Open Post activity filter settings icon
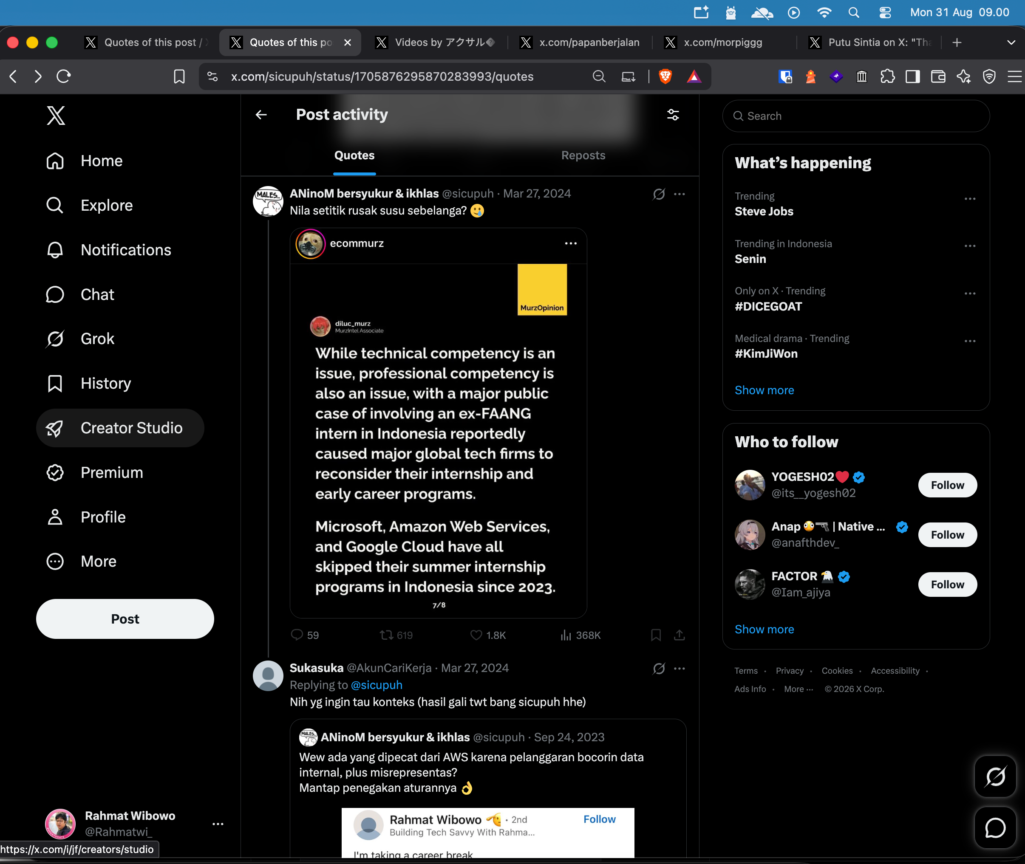Viewport: 1025px width, 864px height. [673, 115]
